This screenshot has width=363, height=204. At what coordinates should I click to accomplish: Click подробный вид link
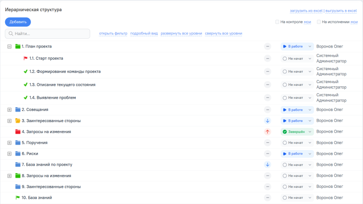pos(144,33)
